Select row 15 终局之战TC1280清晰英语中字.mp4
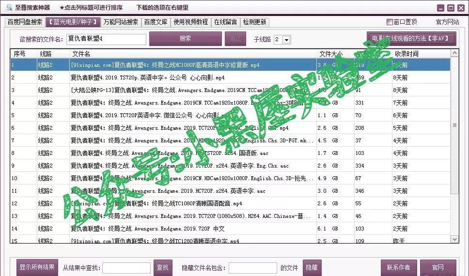Image resolution: width=469 pixels, height=276 pixels. point(230,239)
